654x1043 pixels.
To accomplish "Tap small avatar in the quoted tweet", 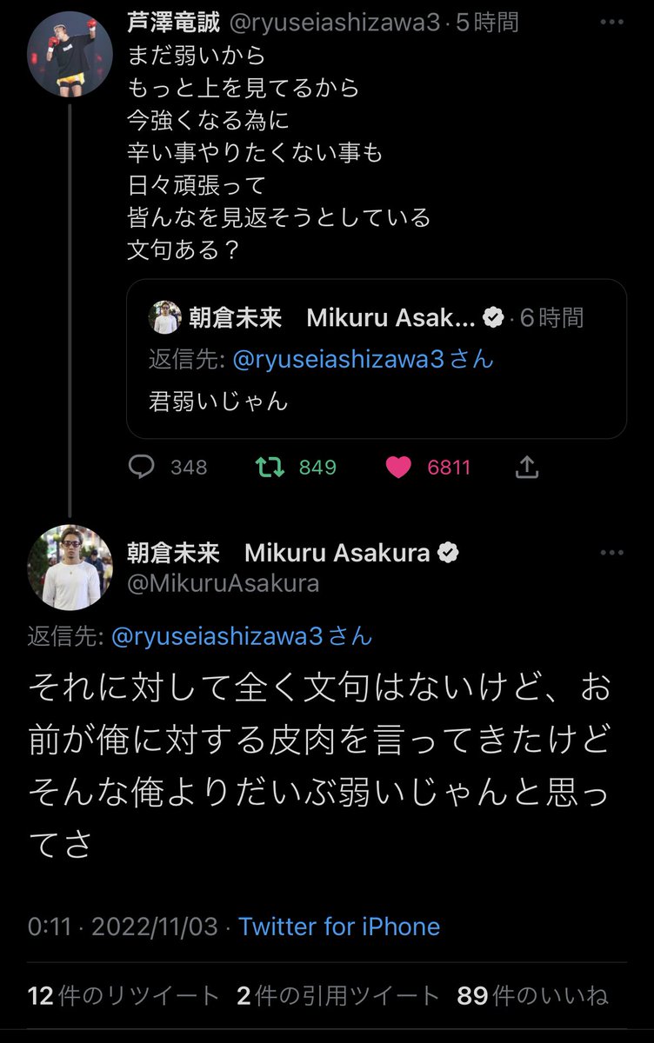I will (164, 318).
